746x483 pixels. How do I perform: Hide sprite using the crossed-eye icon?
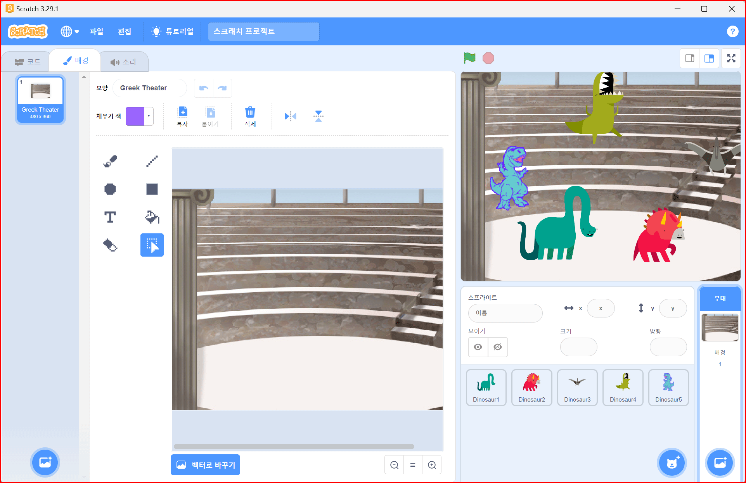pyautogui.click(x=498, y=347)
